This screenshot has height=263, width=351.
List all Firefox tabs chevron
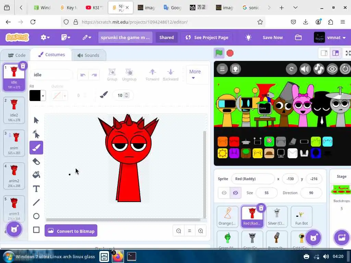coord(295,8)
